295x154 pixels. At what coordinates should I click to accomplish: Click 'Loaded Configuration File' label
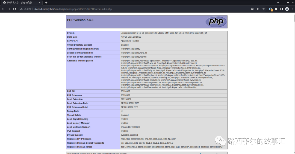tap(80, 53)
